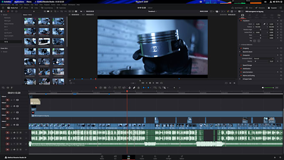Adjust the Rotation Angle slider
The image size is (284, 160).
(261, 30)
